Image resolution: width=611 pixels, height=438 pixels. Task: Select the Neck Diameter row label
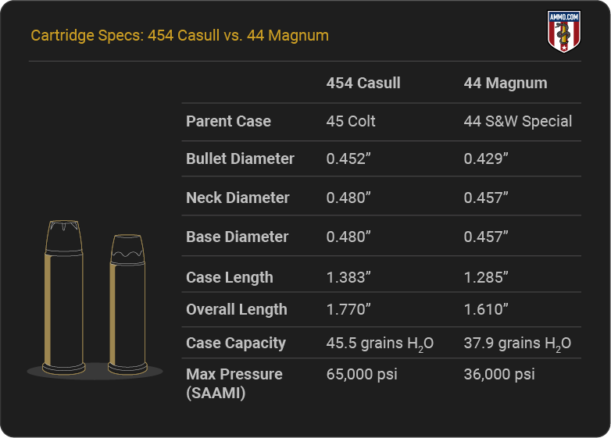point(238,198)
